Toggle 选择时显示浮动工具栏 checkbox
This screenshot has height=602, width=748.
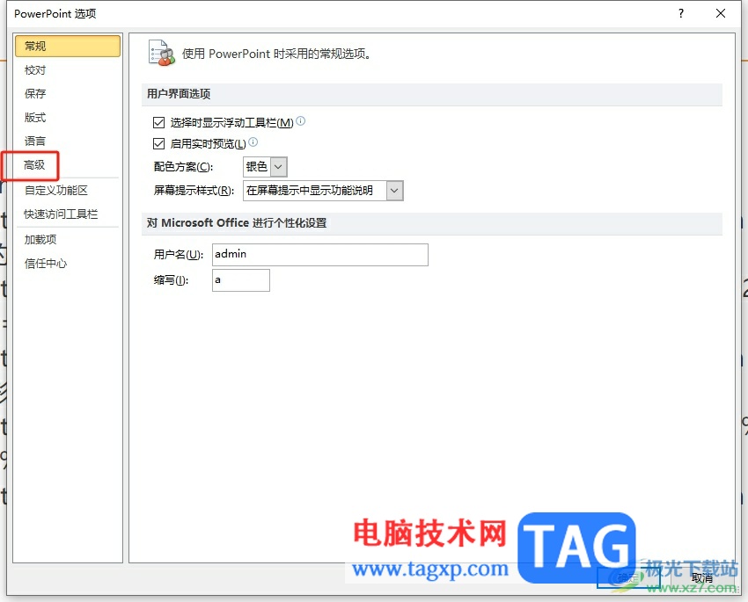[x=159, y=123]
